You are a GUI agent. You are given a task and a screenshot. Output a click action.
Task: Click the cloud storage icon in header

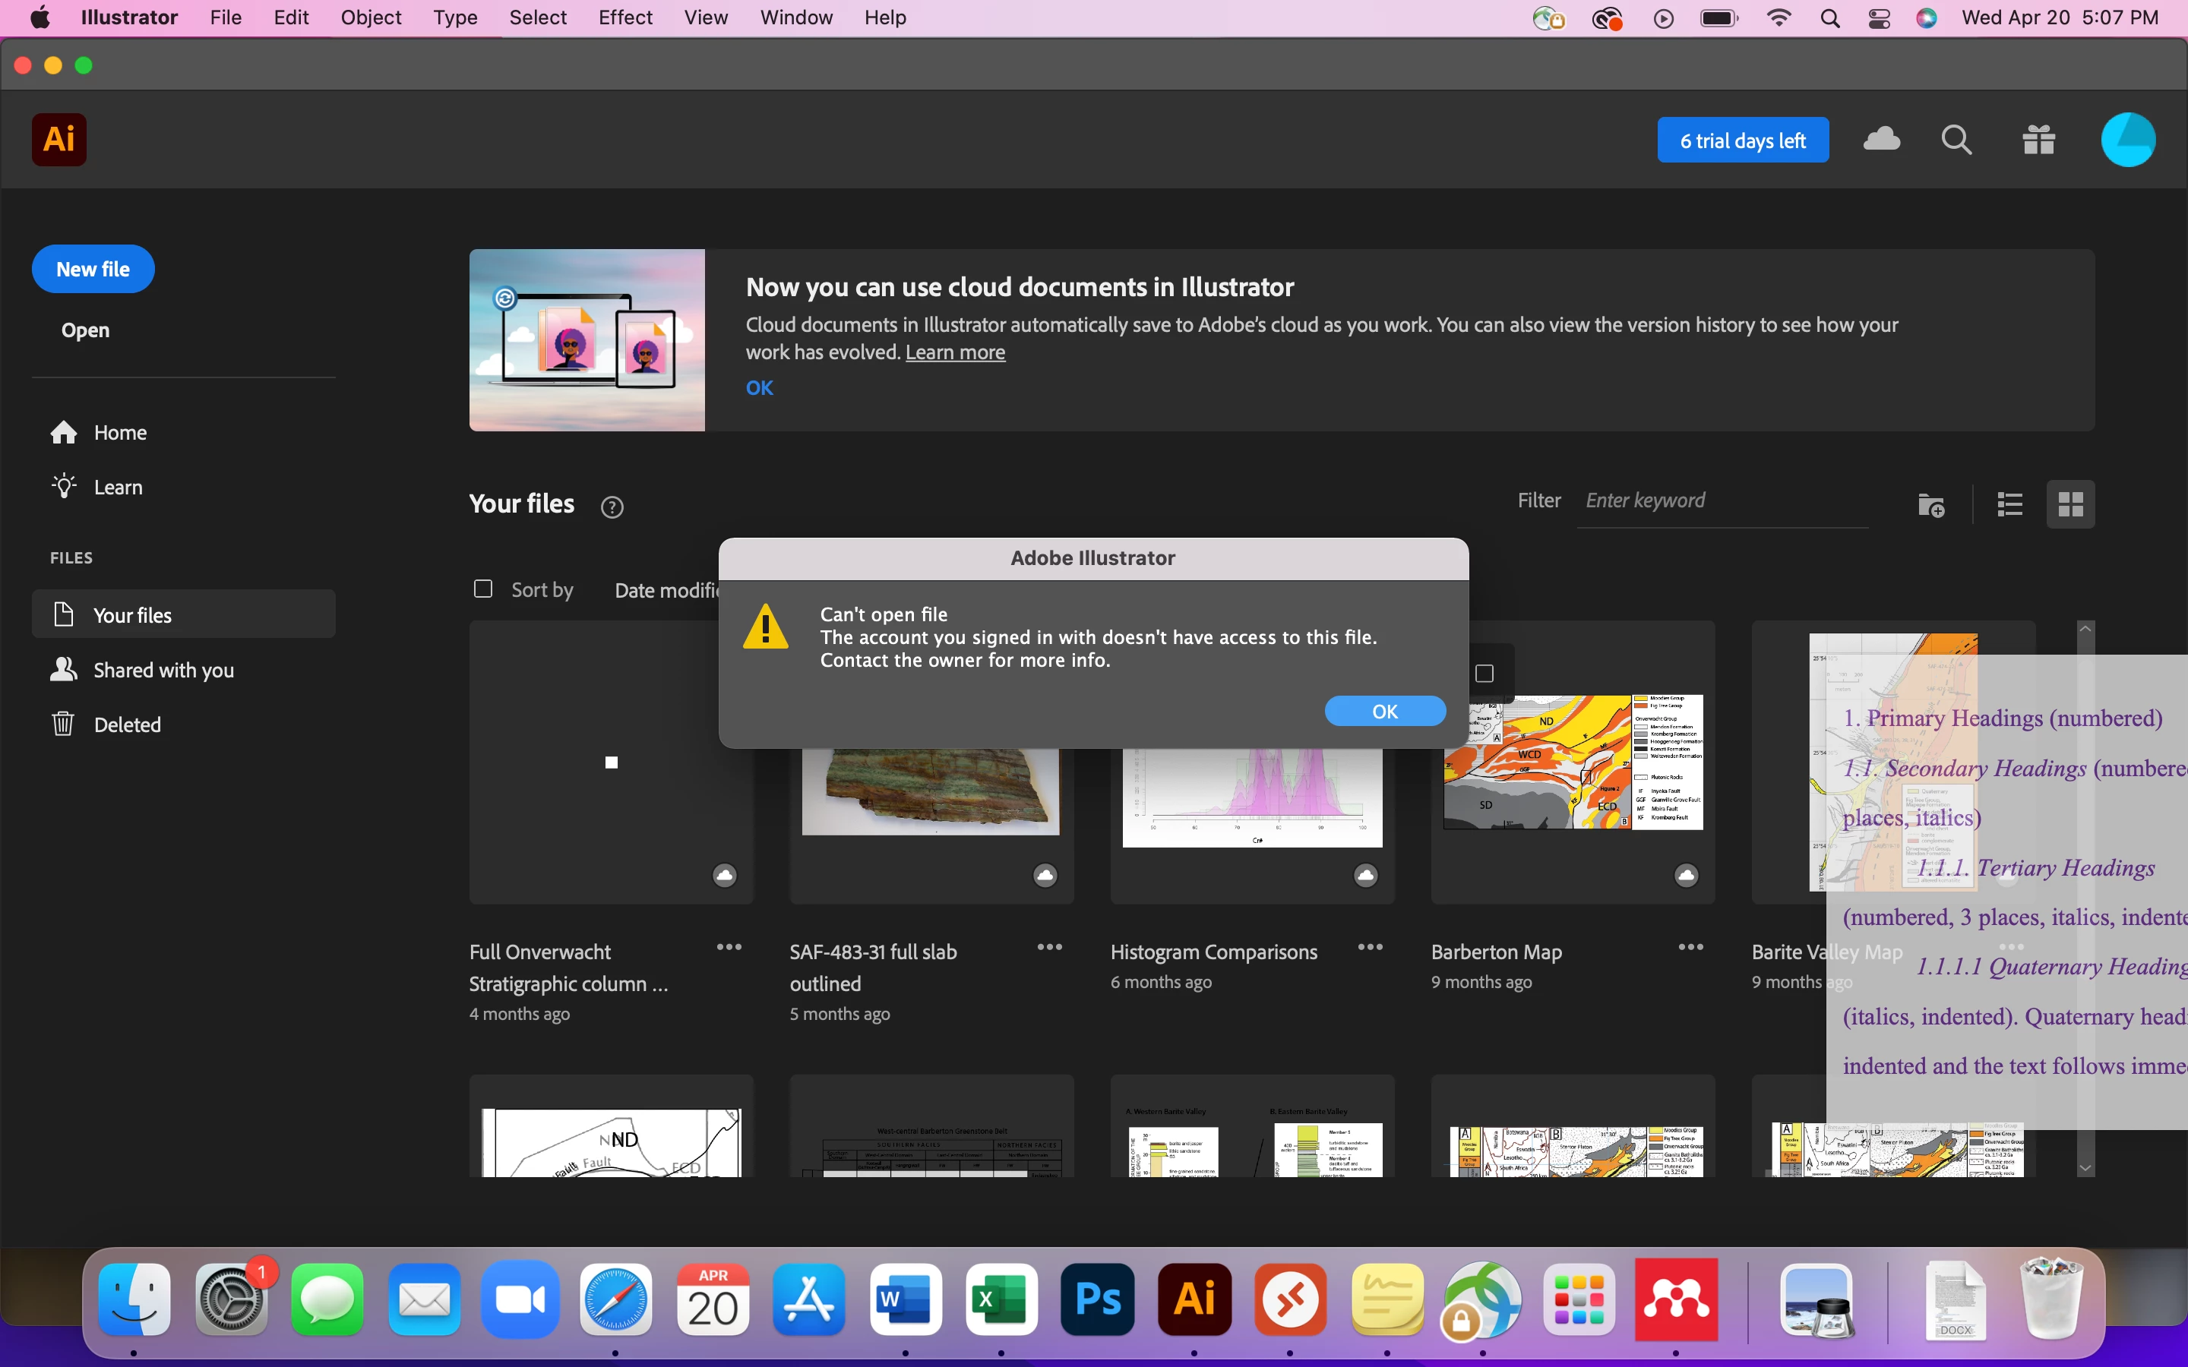click(x=1882, y=139)
